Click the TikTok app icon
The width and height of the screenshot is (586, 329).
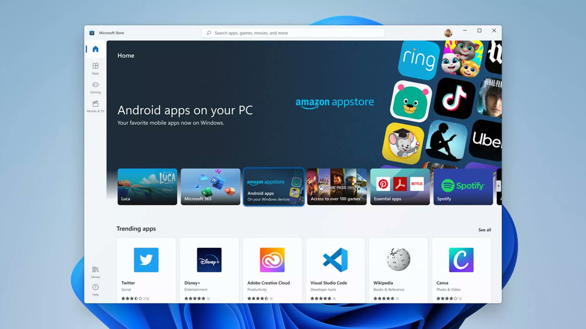click(454, 98)
